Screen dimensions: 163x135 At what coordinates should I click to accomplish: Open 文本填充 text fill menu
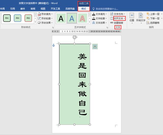tap(100, 14)
